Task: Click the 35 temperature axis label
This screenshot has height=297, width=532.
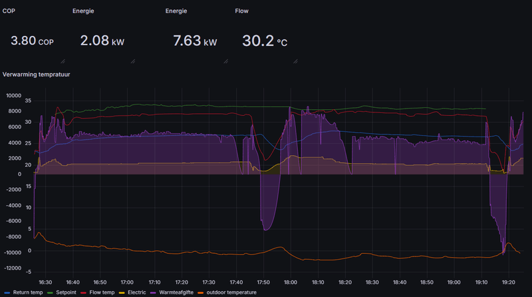Action: coord(28,101)
